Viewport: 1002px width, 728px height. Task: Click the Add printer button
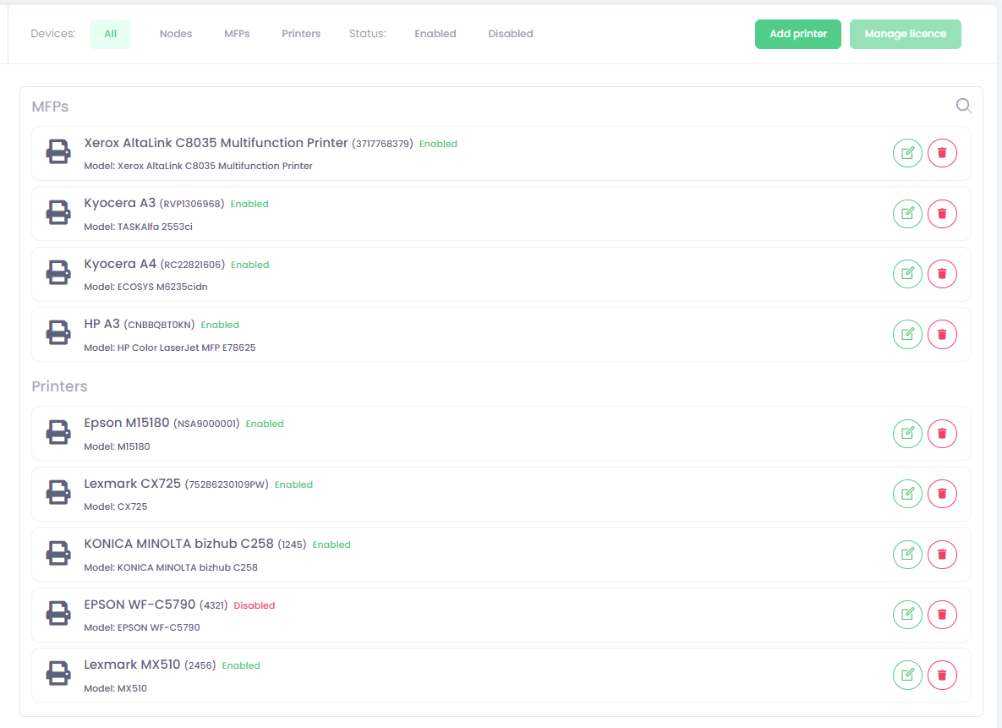click(x=798, y=34)
